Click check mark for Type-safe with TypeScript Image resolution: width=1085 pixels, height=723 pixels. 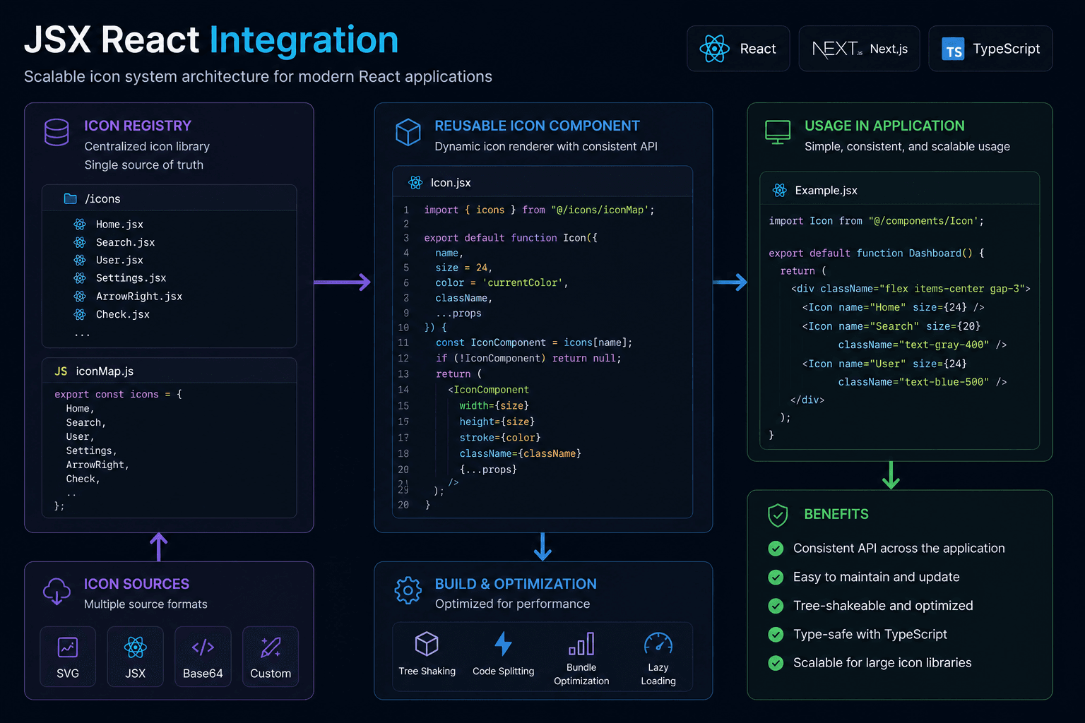tap(776, 635)
